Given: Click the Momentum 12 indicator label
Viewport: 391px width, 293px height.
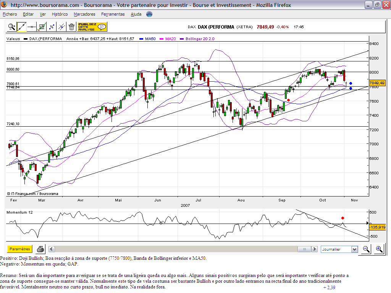Looking at the screenshot, I should coord(20,212).
